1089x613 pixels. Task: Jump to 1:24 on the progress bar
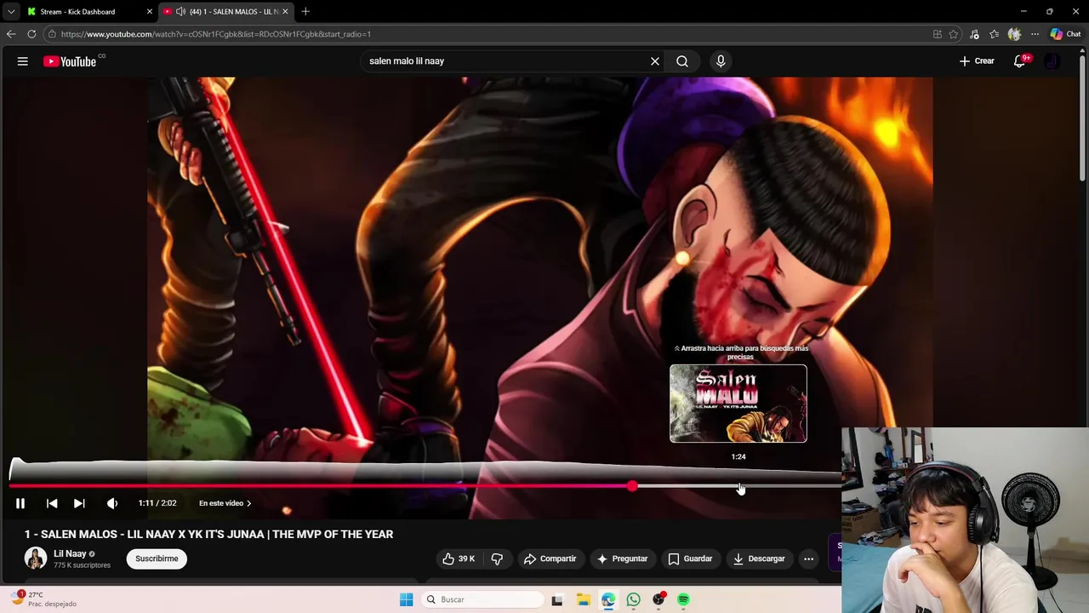tap(738, 486)
